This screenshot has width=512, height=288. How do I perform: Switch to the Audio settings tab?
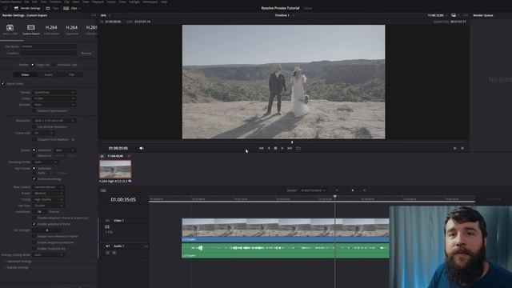(48, 74)
